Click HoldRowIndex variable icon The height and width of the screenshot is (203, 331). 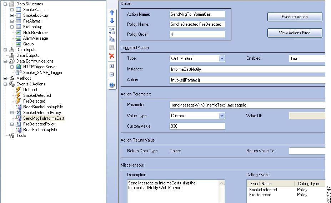19,33
